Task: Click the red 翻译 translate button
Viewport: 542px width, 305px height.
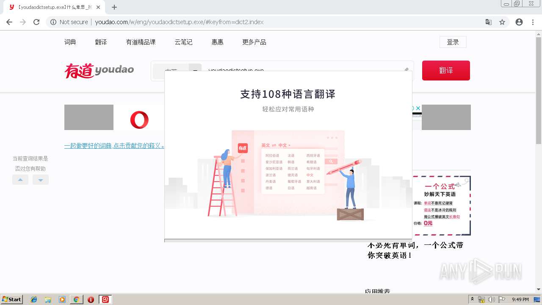Action: 446,70
